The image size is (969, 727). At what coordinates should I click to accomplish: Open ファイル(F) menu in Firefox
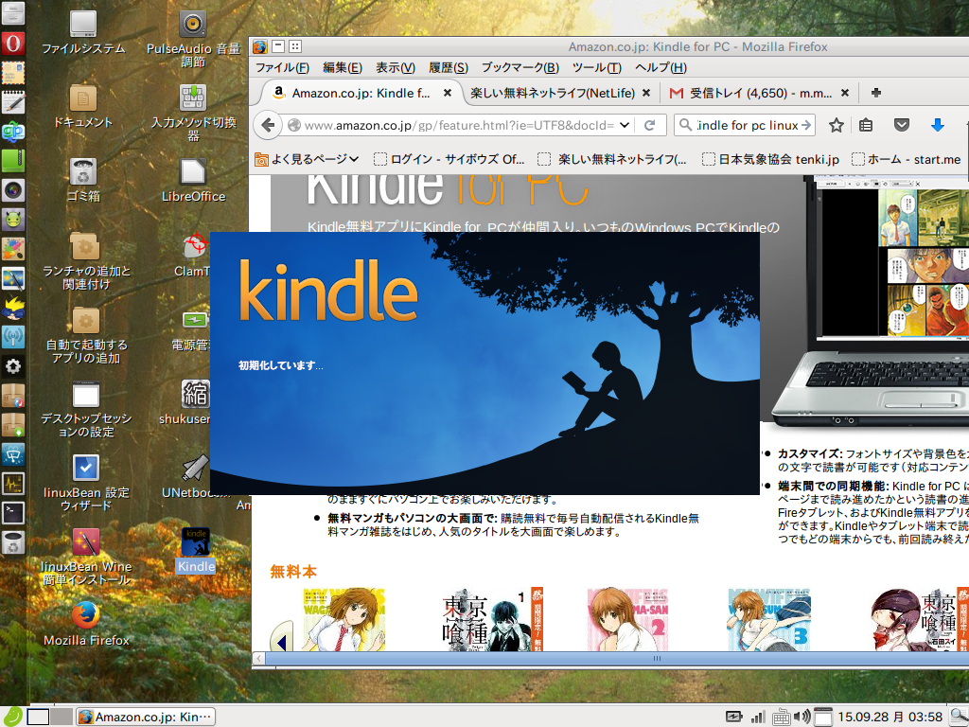(x=282, y=67)
